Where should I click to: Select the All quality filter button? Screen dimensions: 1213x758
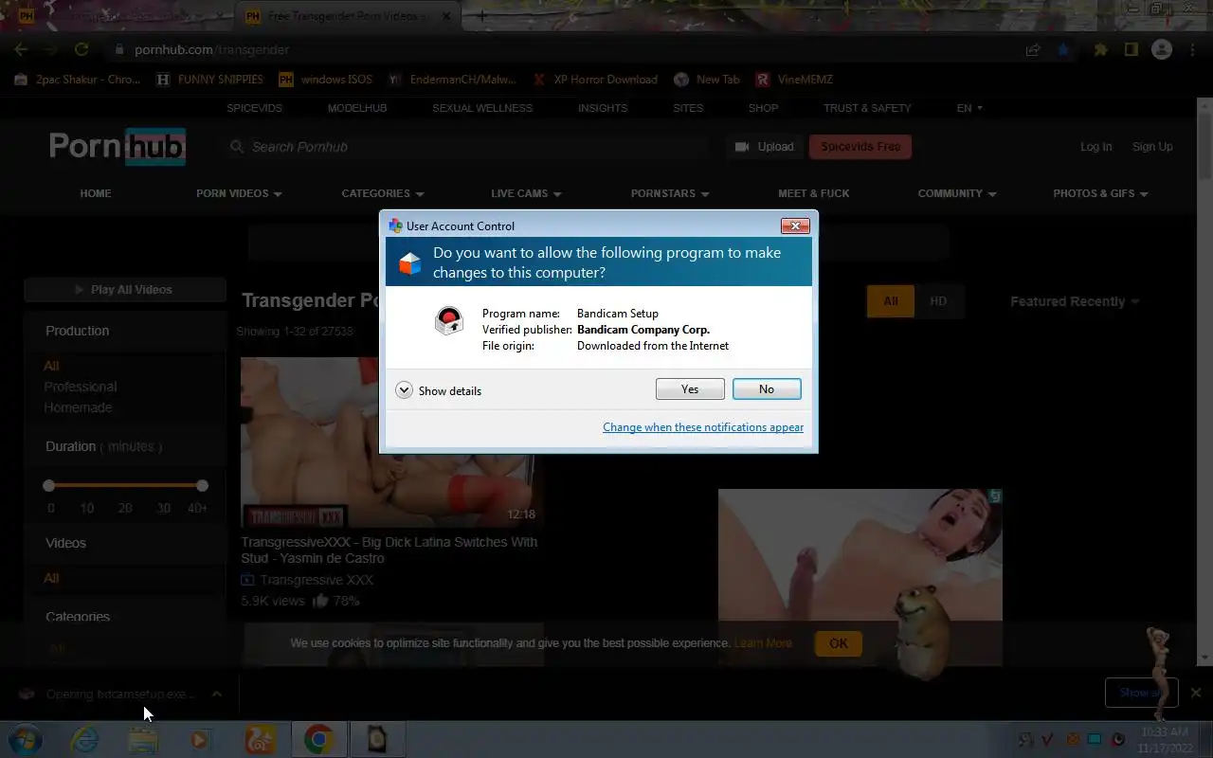891,301
